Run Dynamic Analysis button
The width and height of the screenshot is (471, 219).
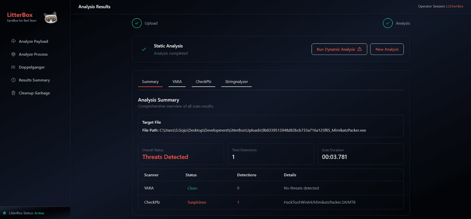click(339, 49)
